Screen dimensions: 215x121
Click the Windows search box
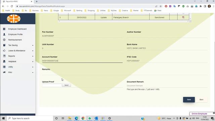(x=30, y=118)
